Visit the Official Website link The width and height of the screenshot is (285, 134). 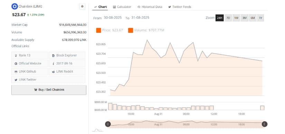pyautogui.click(x=30, y=63)
